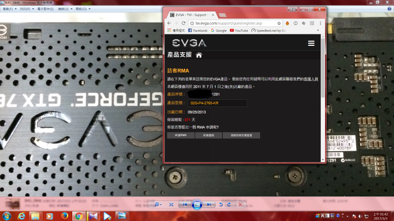This screenshot has width=394, height=221.
Task: Open the flame extension icon
Action: pyautogui.click(x=287, y=23)
